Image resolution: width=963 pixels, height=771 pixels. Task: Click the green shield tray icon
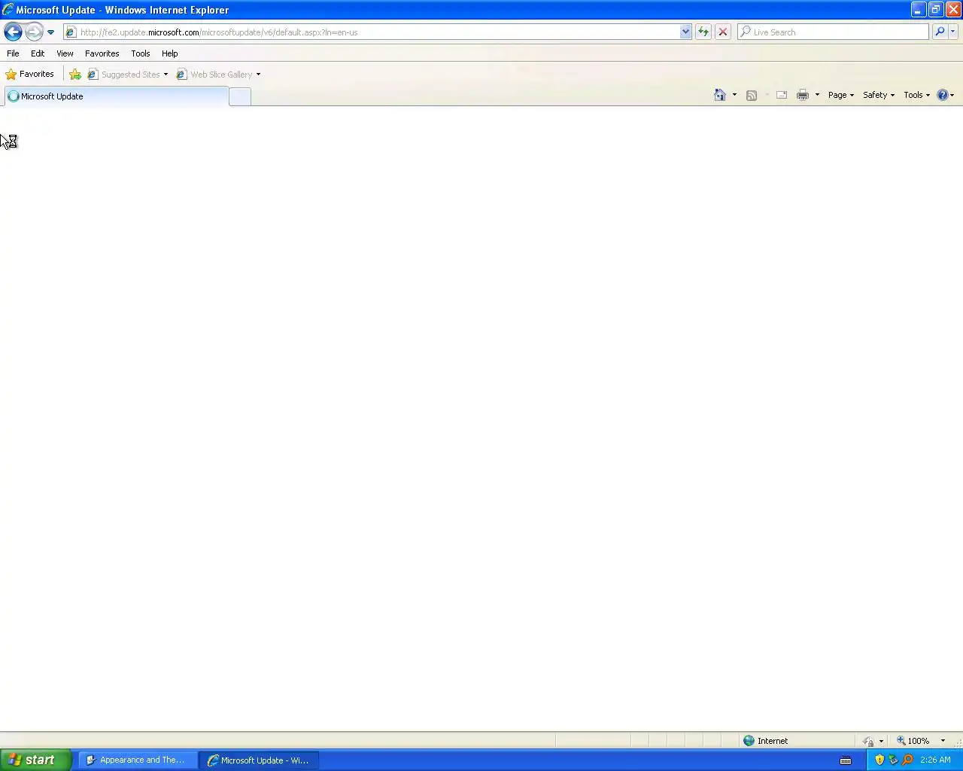point(893,760)
